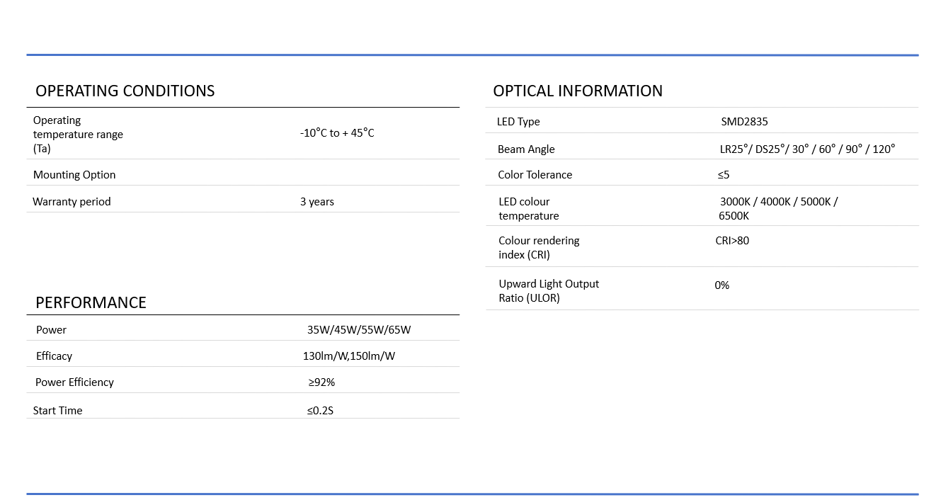Click the PERFORMANCE heading

coord(91,302)
